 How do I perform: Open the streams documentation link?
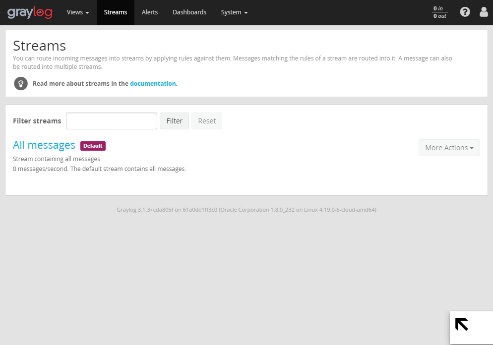[153, 84]
